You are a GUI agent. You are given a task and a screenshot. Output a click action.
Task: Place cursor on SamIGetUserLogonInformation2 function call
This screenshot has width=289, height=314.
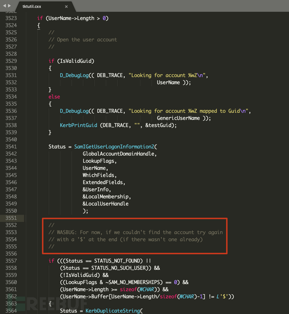coord(114,147)
